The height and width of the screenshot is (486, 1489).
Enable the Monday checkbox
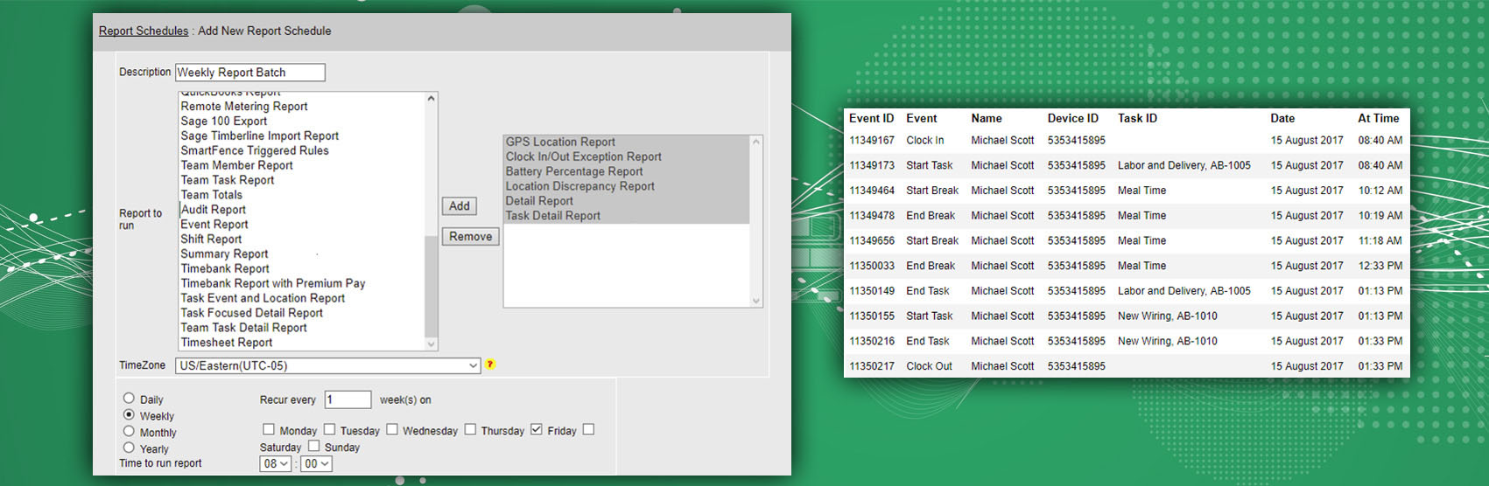pyautogui.click(x=269, y=429)
